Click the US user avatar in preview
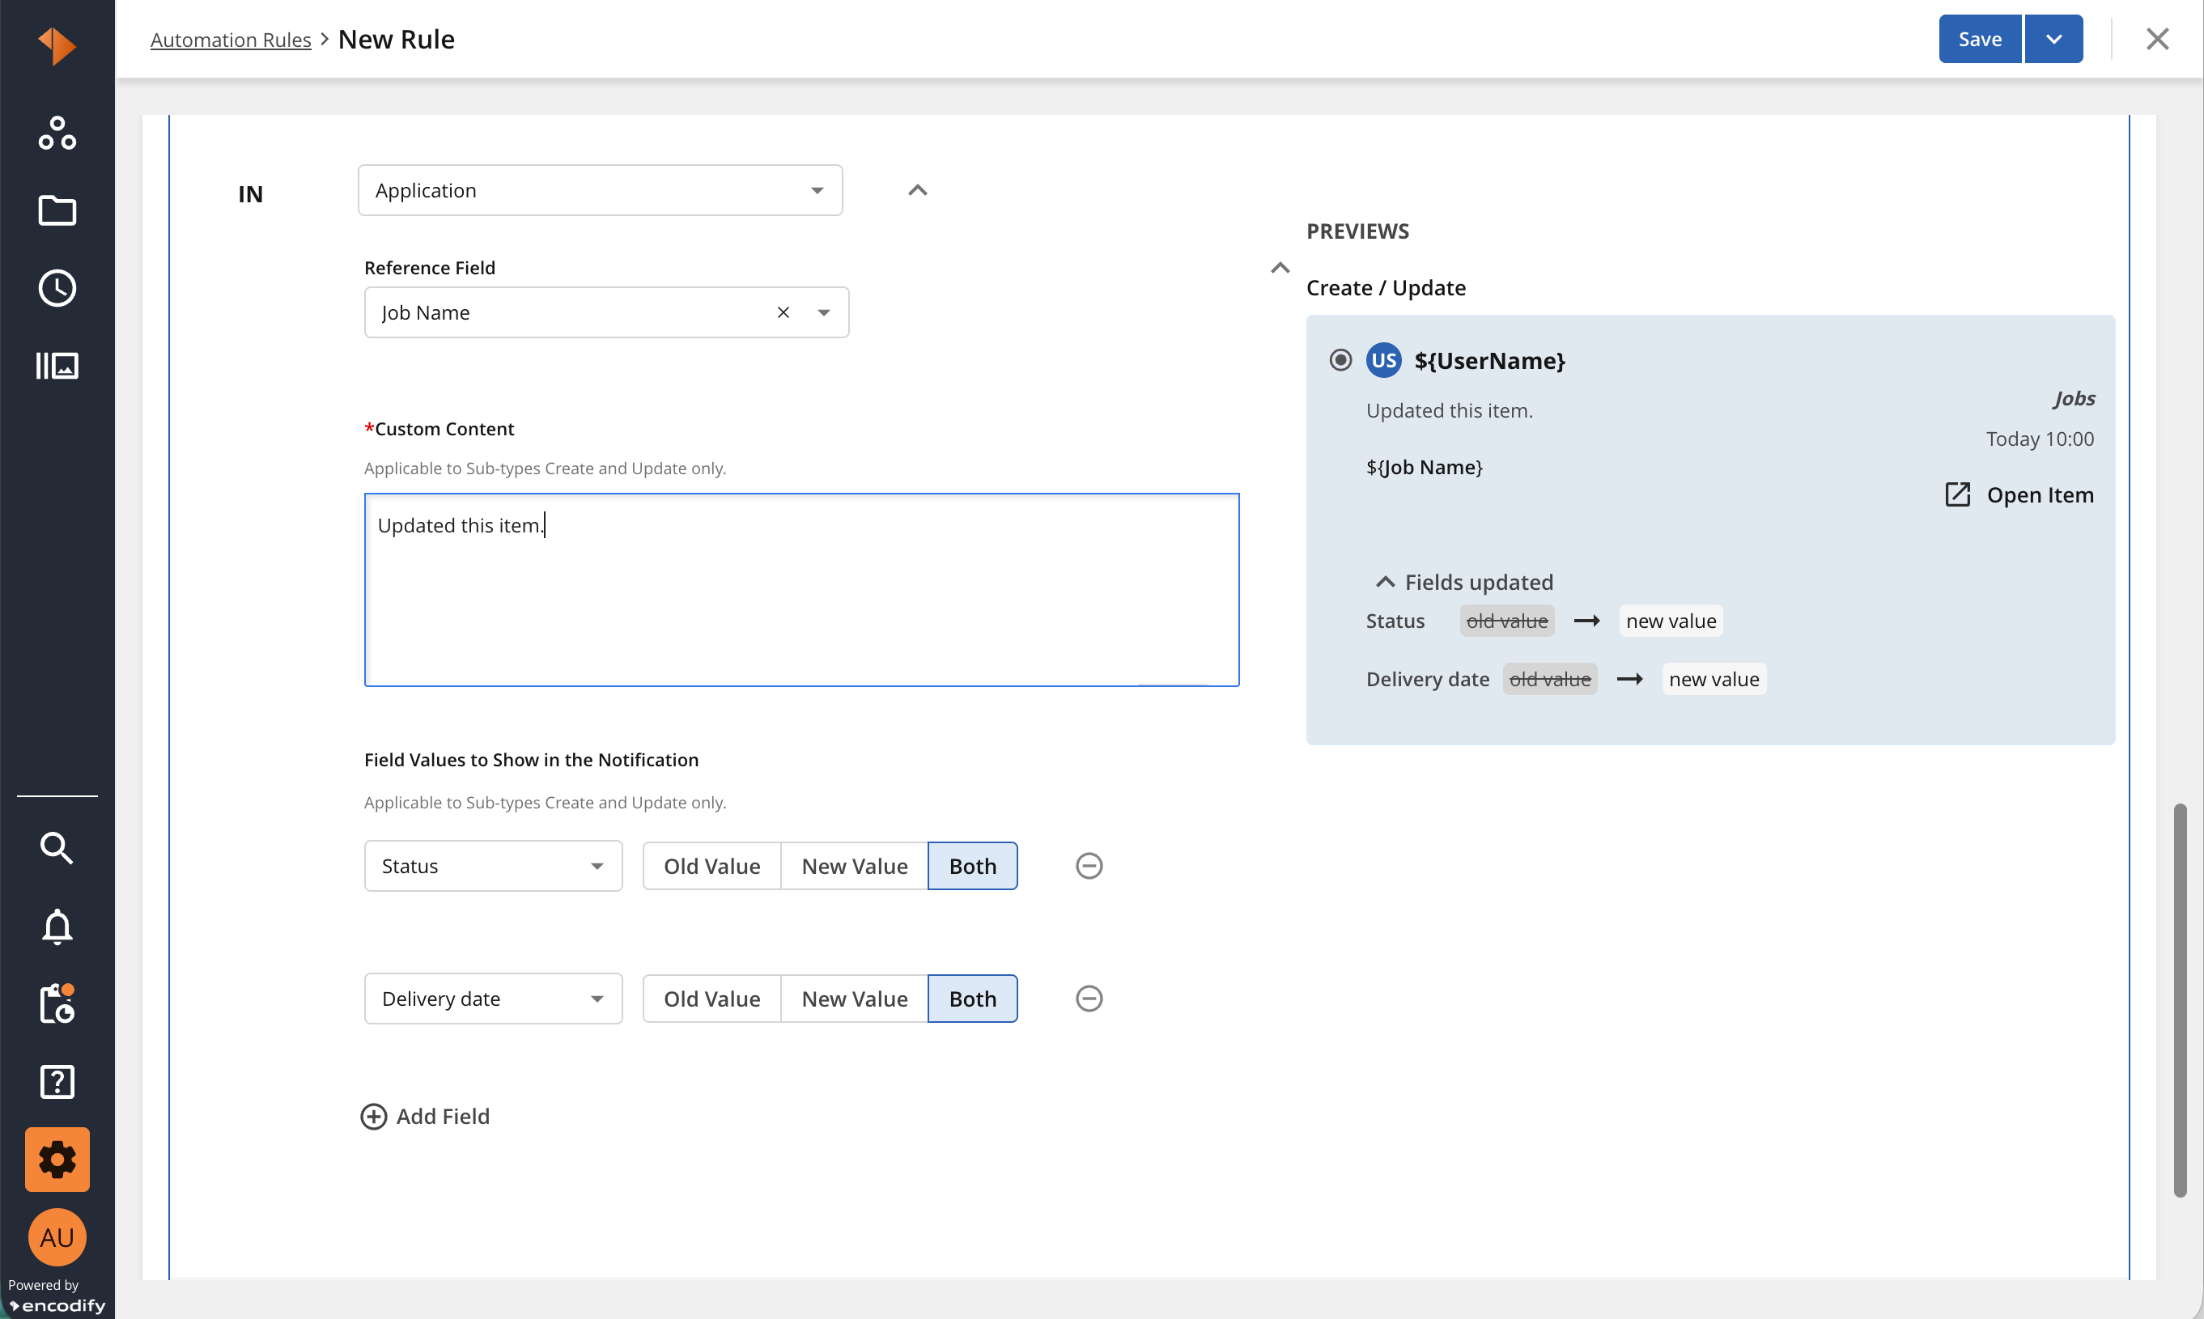Image resolution: width=2204 pixels, height=1319 pixels. tap(1383, 360)
